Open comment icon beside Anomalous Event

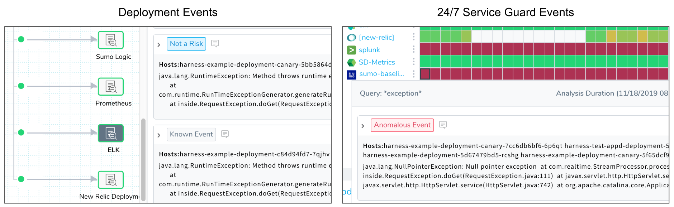tap(443, 125)
